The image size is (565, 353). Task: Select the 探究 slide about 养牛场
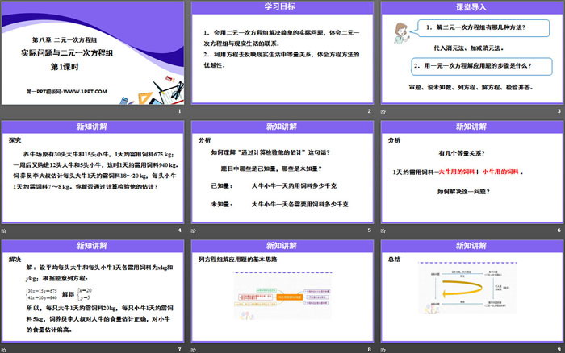(94, 171)
